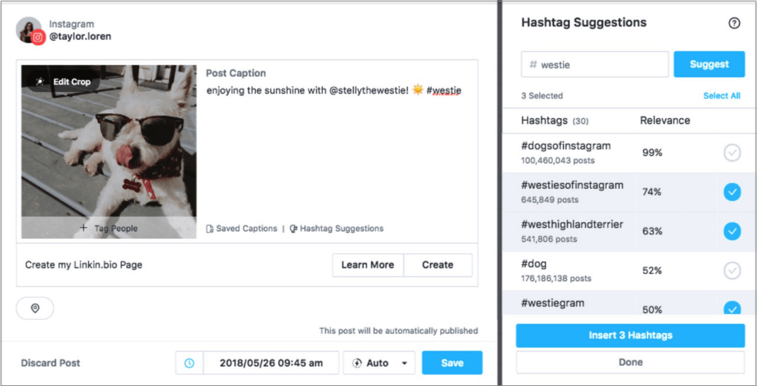Click the clock icon beside the date

[x=190, y=363]
